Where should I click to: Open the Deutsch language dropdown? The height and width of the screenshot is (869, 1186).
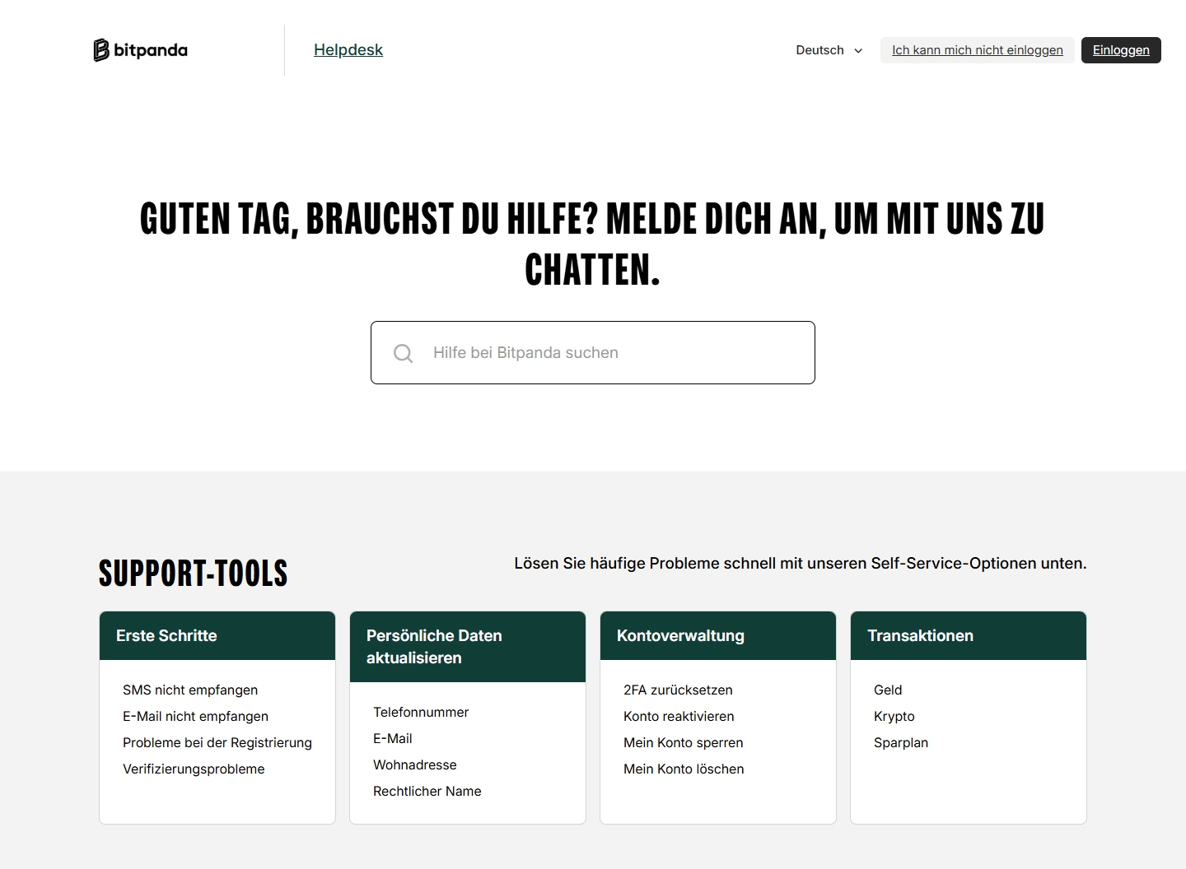coord(829,50)
